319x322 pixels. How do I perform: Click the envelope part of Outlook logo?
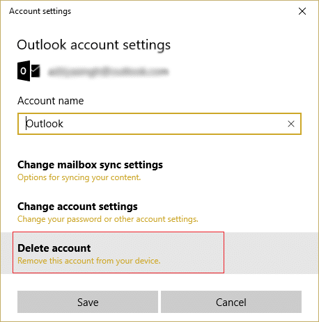click(36, 71)
